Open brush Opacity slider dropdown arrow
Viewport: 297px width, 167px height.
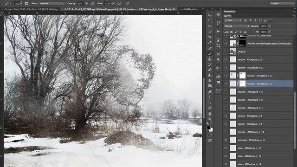[86, 3]
